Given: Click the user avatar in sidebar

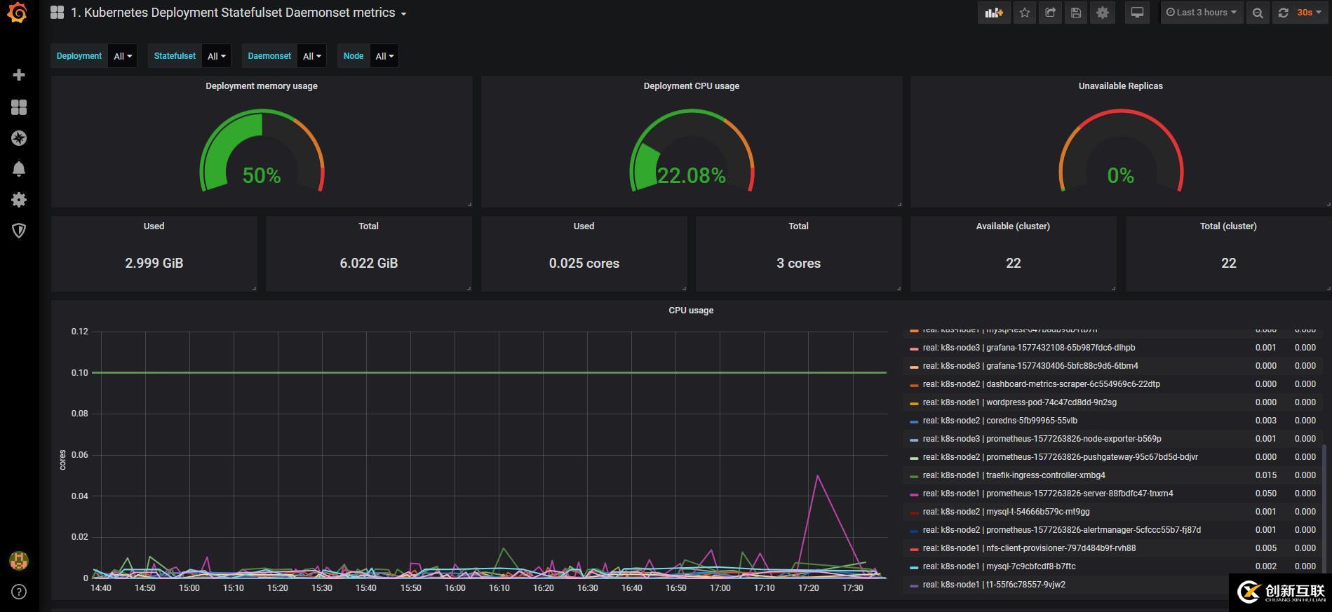Looking at the screenshot, I should point(19,560).
